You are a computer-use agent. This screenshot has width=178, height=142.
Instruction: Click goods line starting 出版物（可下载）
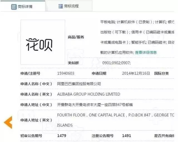click(x=137, y=32)
